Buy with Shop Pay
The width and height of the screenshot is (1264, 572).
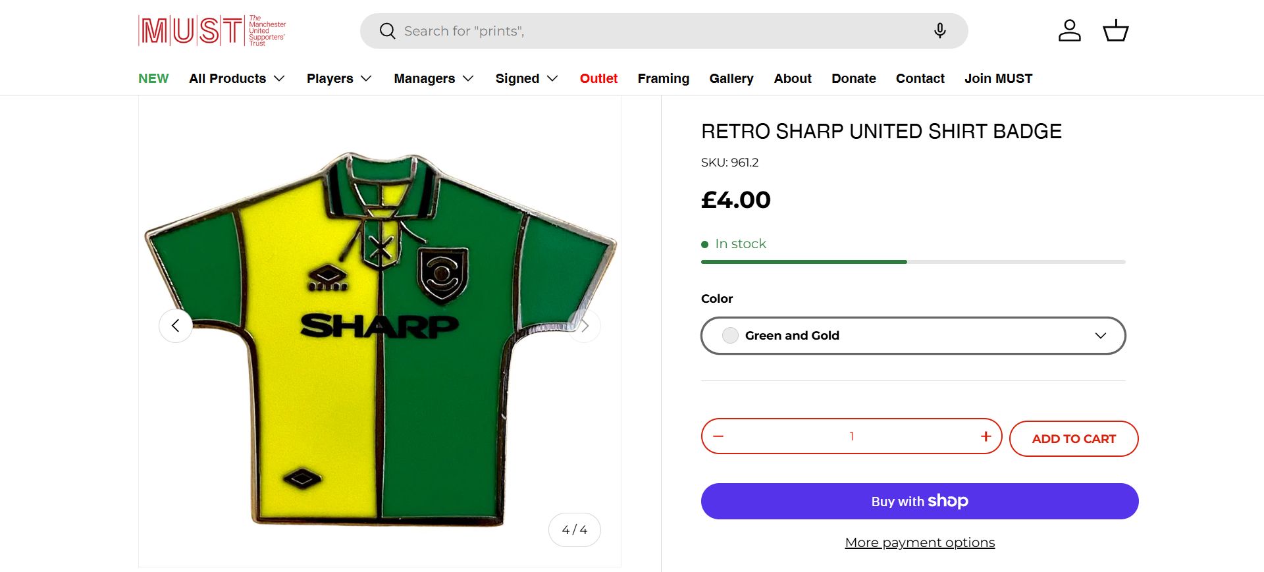click(920, 502)
